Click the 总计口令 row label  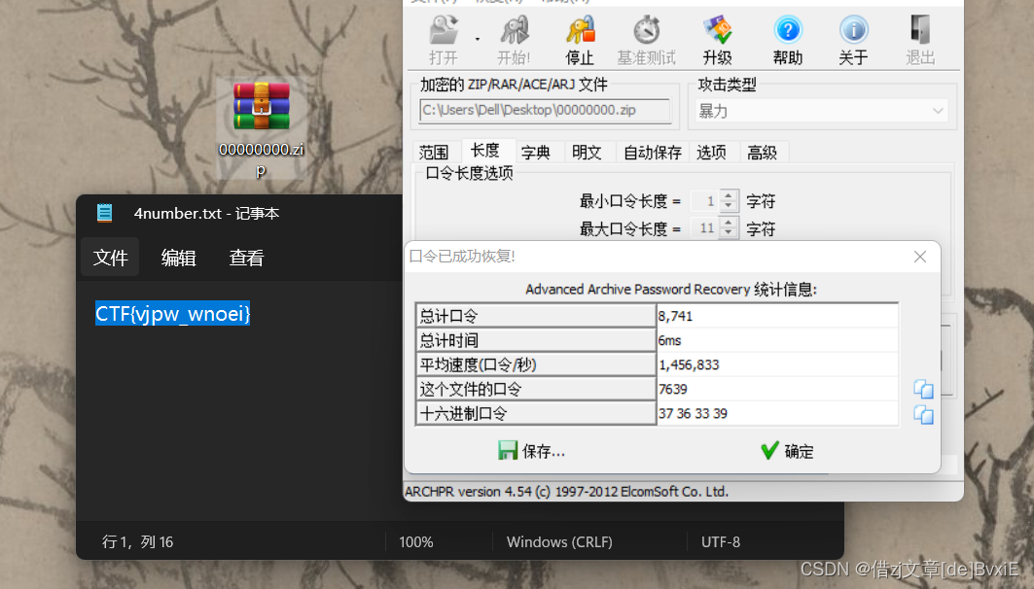535,316
